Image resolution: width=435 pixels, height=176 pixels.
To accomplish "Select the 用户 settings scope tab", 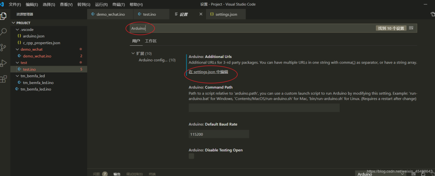I will click(136, 41).
